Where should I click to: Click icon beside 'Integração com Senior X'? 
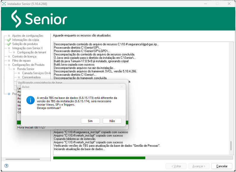(9, 48)
